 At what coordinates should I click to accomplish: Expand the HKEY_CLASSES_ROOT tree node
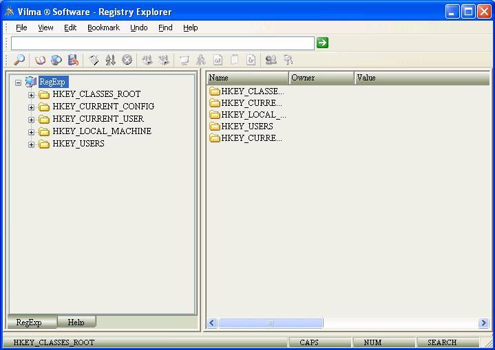pos(31,95)
